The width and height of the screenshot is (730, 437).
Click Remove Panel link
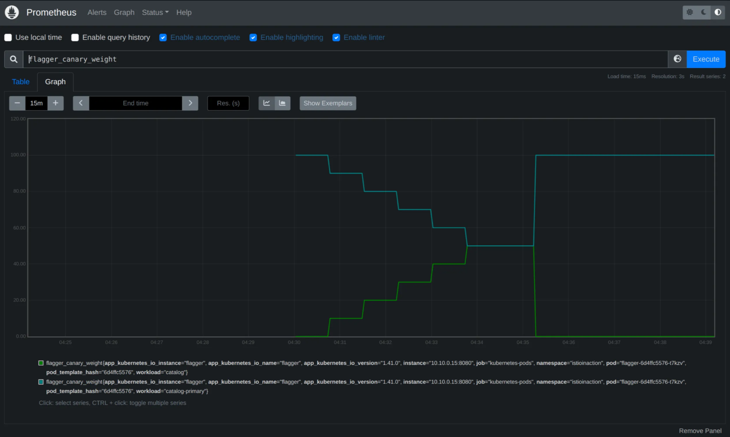(x=700, y=431)
